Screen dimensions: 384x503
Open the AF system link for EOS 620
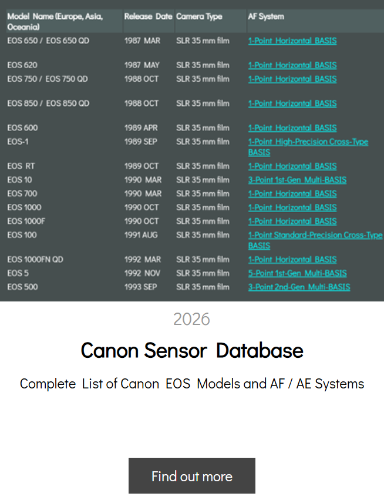click(292, 65)
